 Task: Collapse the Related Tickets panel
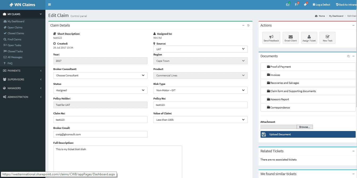(353, 151)
